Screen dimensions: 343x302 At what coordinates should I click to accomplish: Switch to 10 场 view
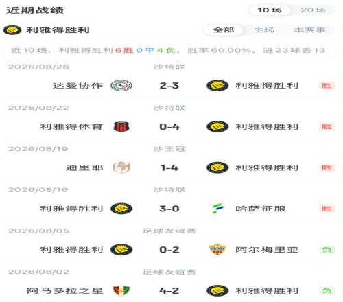270,10
